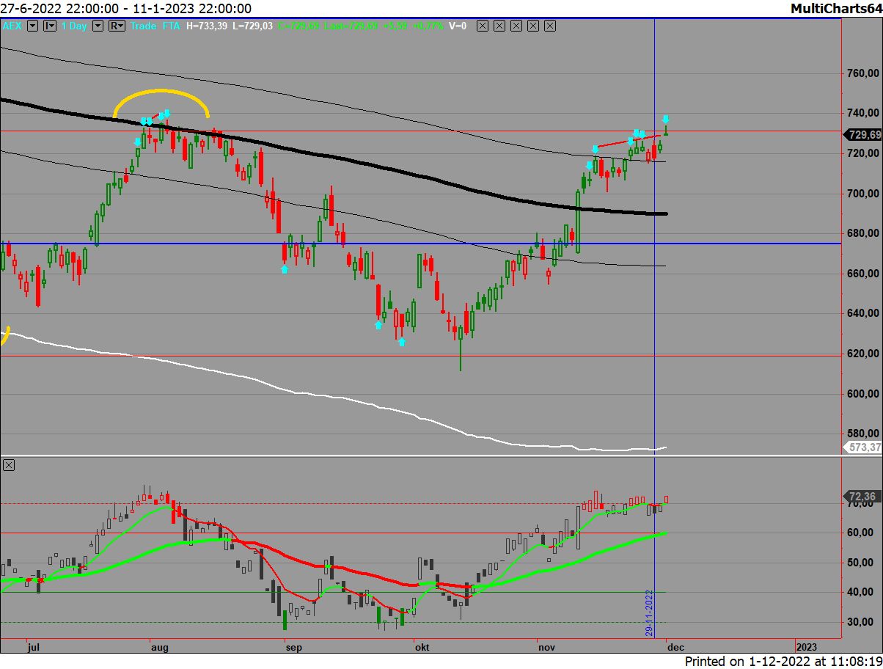
Task: Select the blue 29-11-2022 vertical line
Action: click(654, 330)
